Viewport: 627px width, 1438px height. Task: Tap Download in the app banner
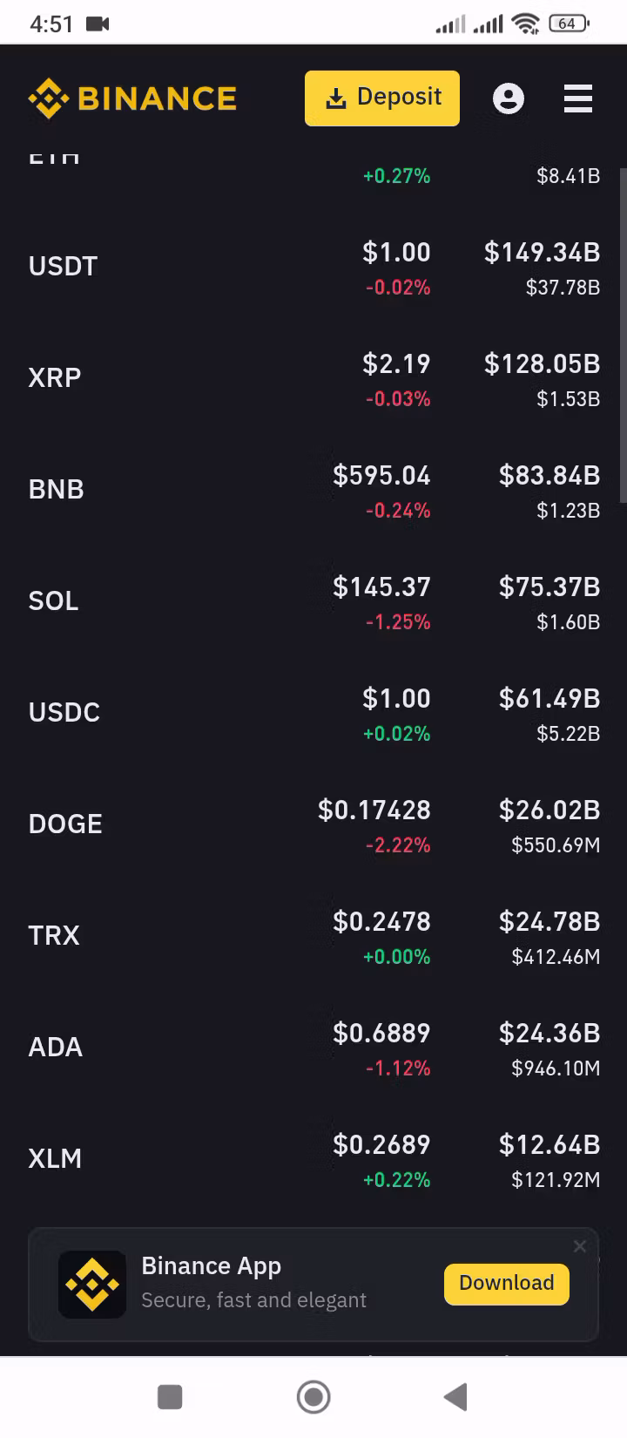pyautogui.click(x=507, y=1284)
